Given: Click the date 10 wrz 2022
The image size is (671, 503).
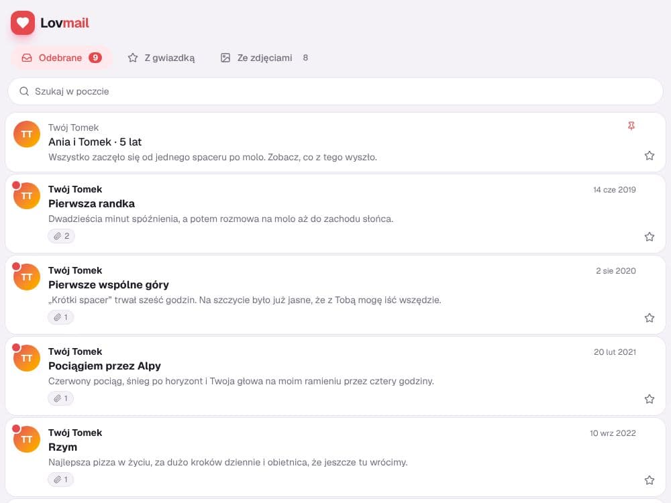Looking at the screenshot, I should tap(613, 433).
